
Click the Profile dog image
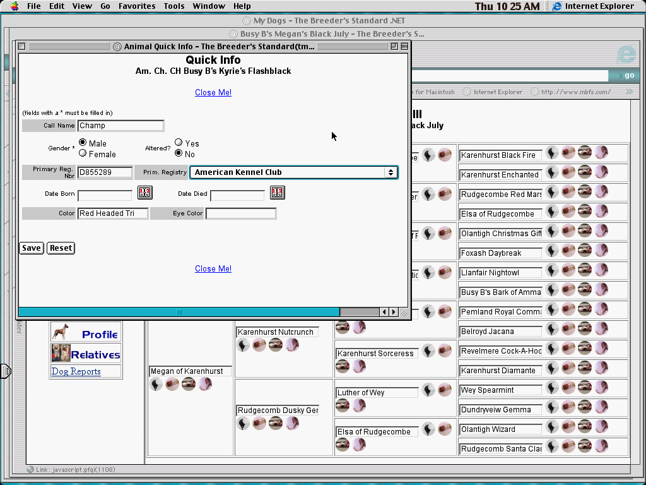[61, 332]
